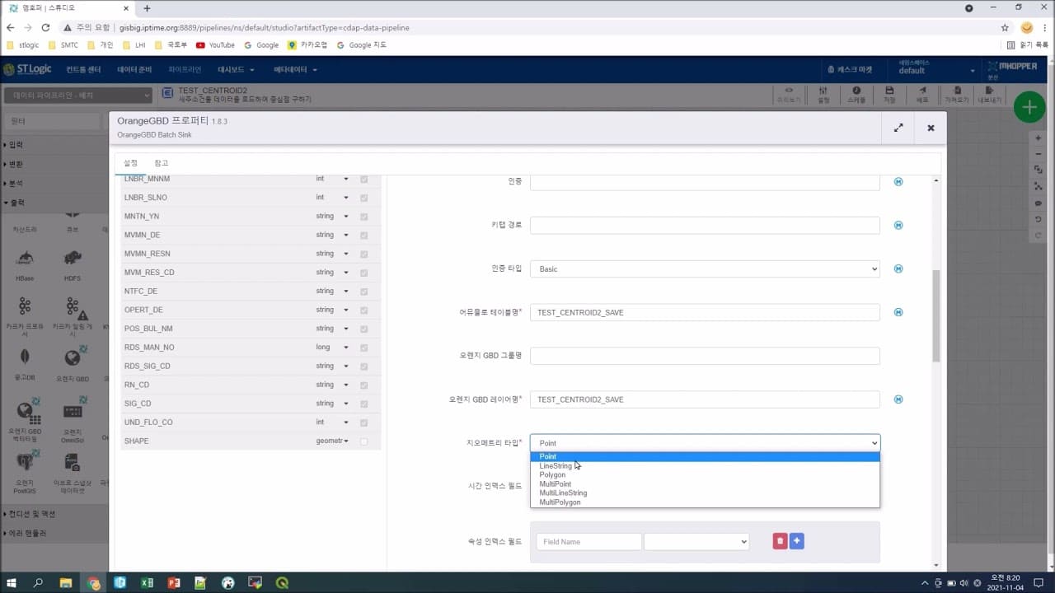The image size is (1055, 593).
Task: Delete the attribute index field row
Action: click(x=780, y=541)
